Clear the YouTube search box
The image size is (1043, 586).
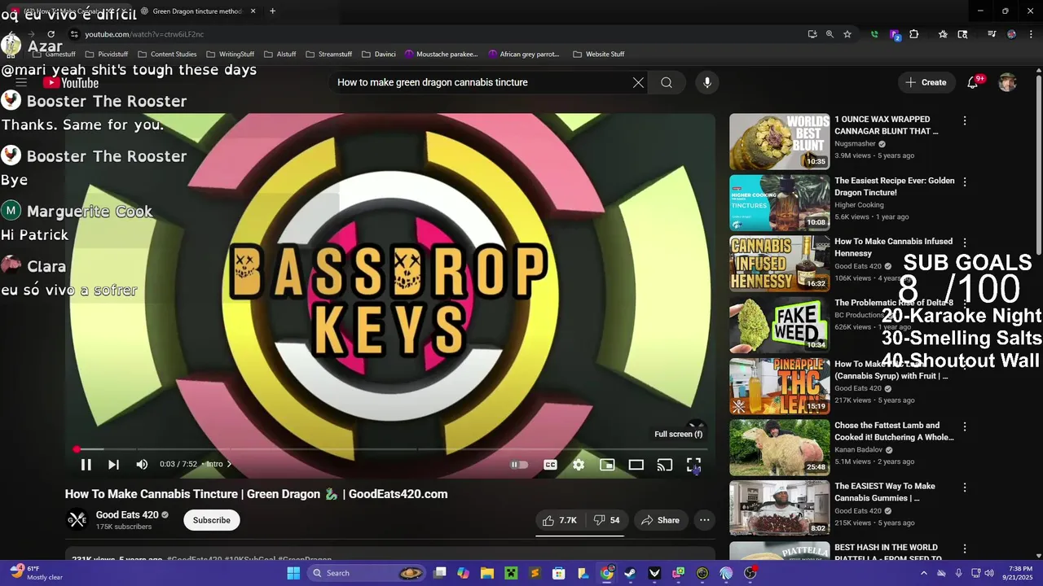click(638, 82)
